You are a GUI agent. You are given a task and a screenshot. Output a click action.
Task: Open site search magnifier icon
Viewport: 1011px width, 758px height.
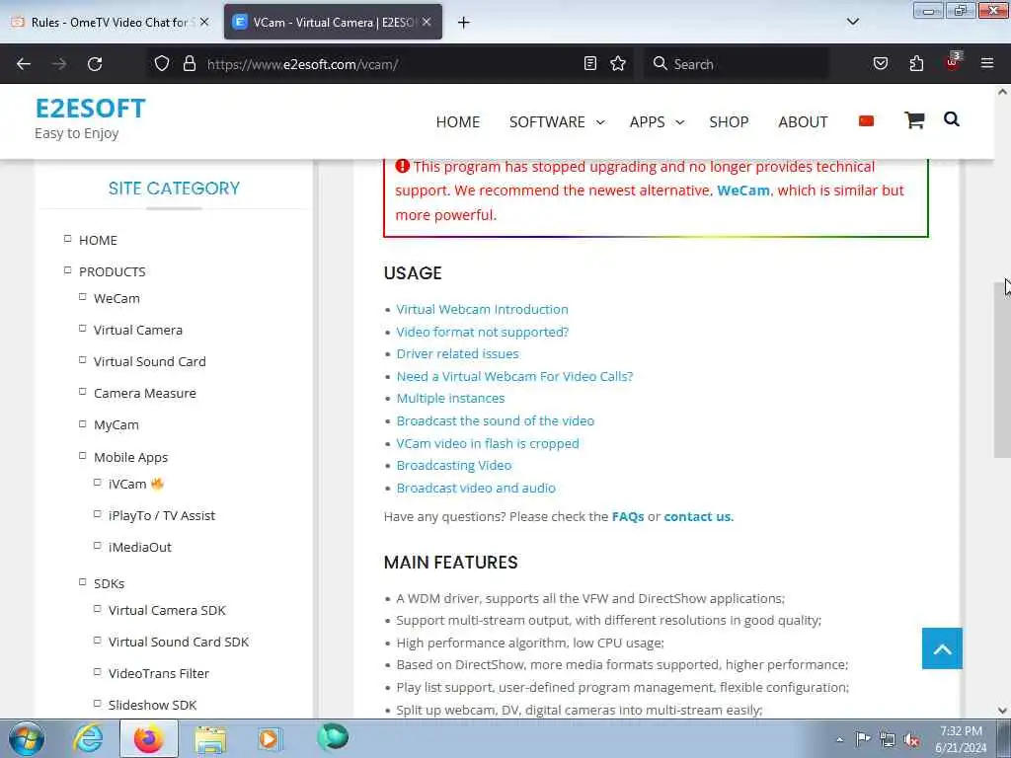coord(952,119)
